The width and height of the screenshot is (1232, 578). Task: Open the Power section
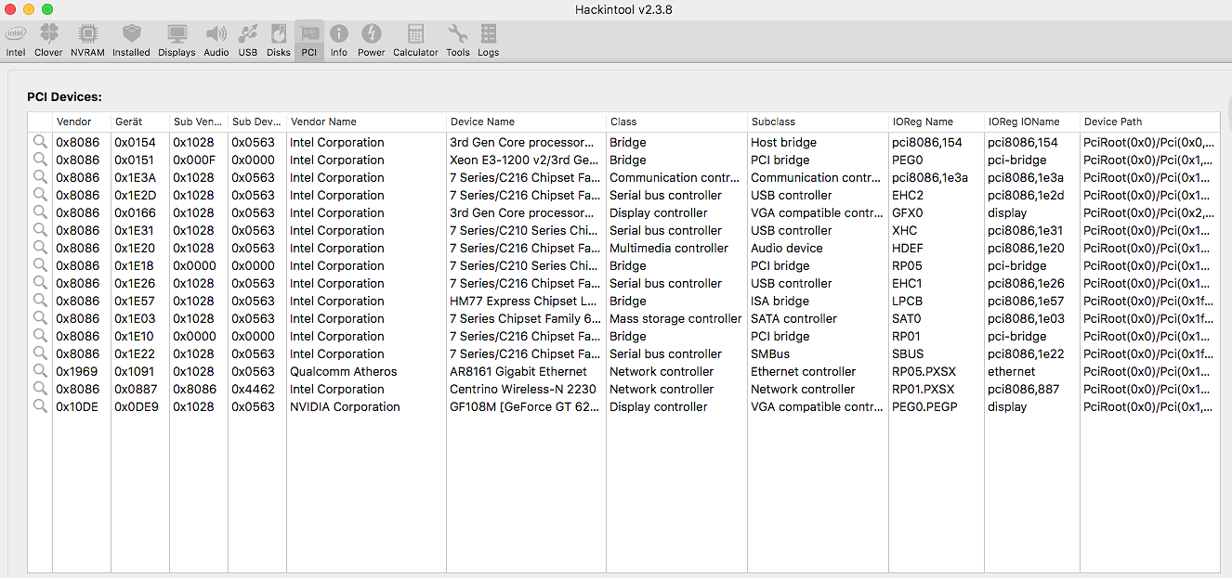[372, 42]
